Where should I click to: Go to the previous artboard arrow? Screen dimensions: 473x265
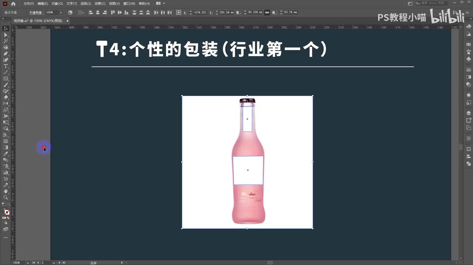(38, 263)
